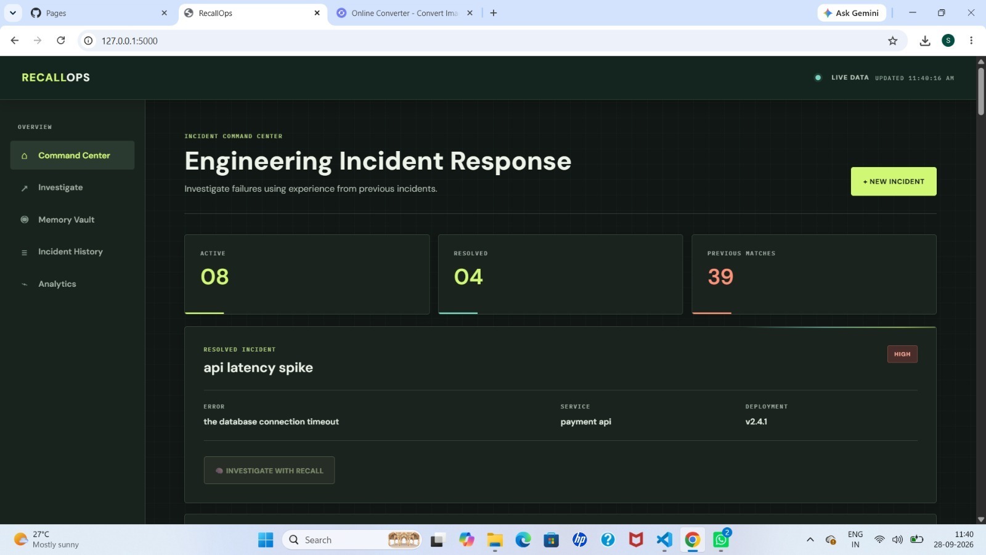
Task: Switch to the Pages browser tab
Action: [x=99, y=13]
